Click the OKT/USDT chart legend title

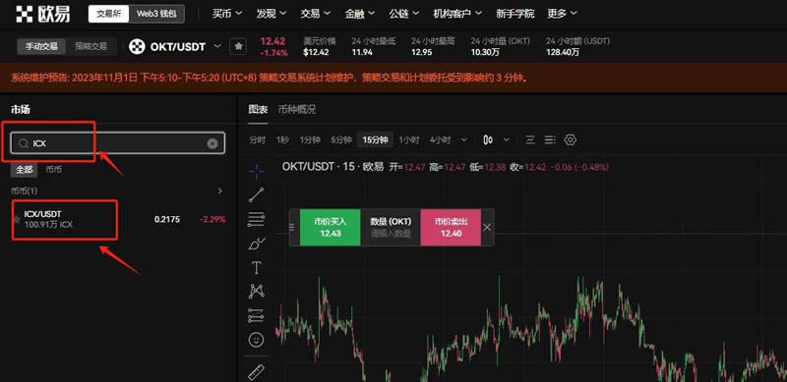[333, 166]
